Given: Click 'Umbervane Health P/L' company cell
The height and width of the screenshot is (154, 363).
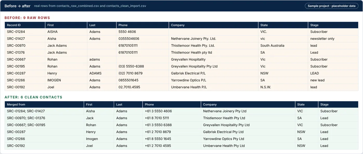Looking at the screenshot, I should point(214,87).
